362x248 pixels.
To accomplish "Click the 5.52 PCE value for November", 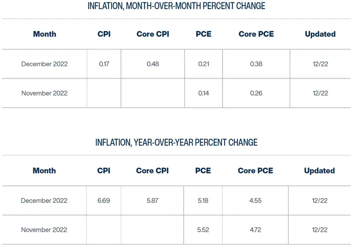I will click(x=203, y=229).
